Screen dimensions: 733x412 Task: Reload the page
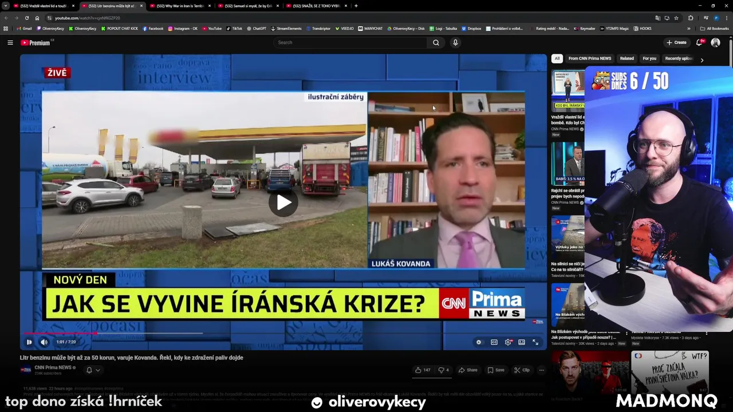(26, 18)
